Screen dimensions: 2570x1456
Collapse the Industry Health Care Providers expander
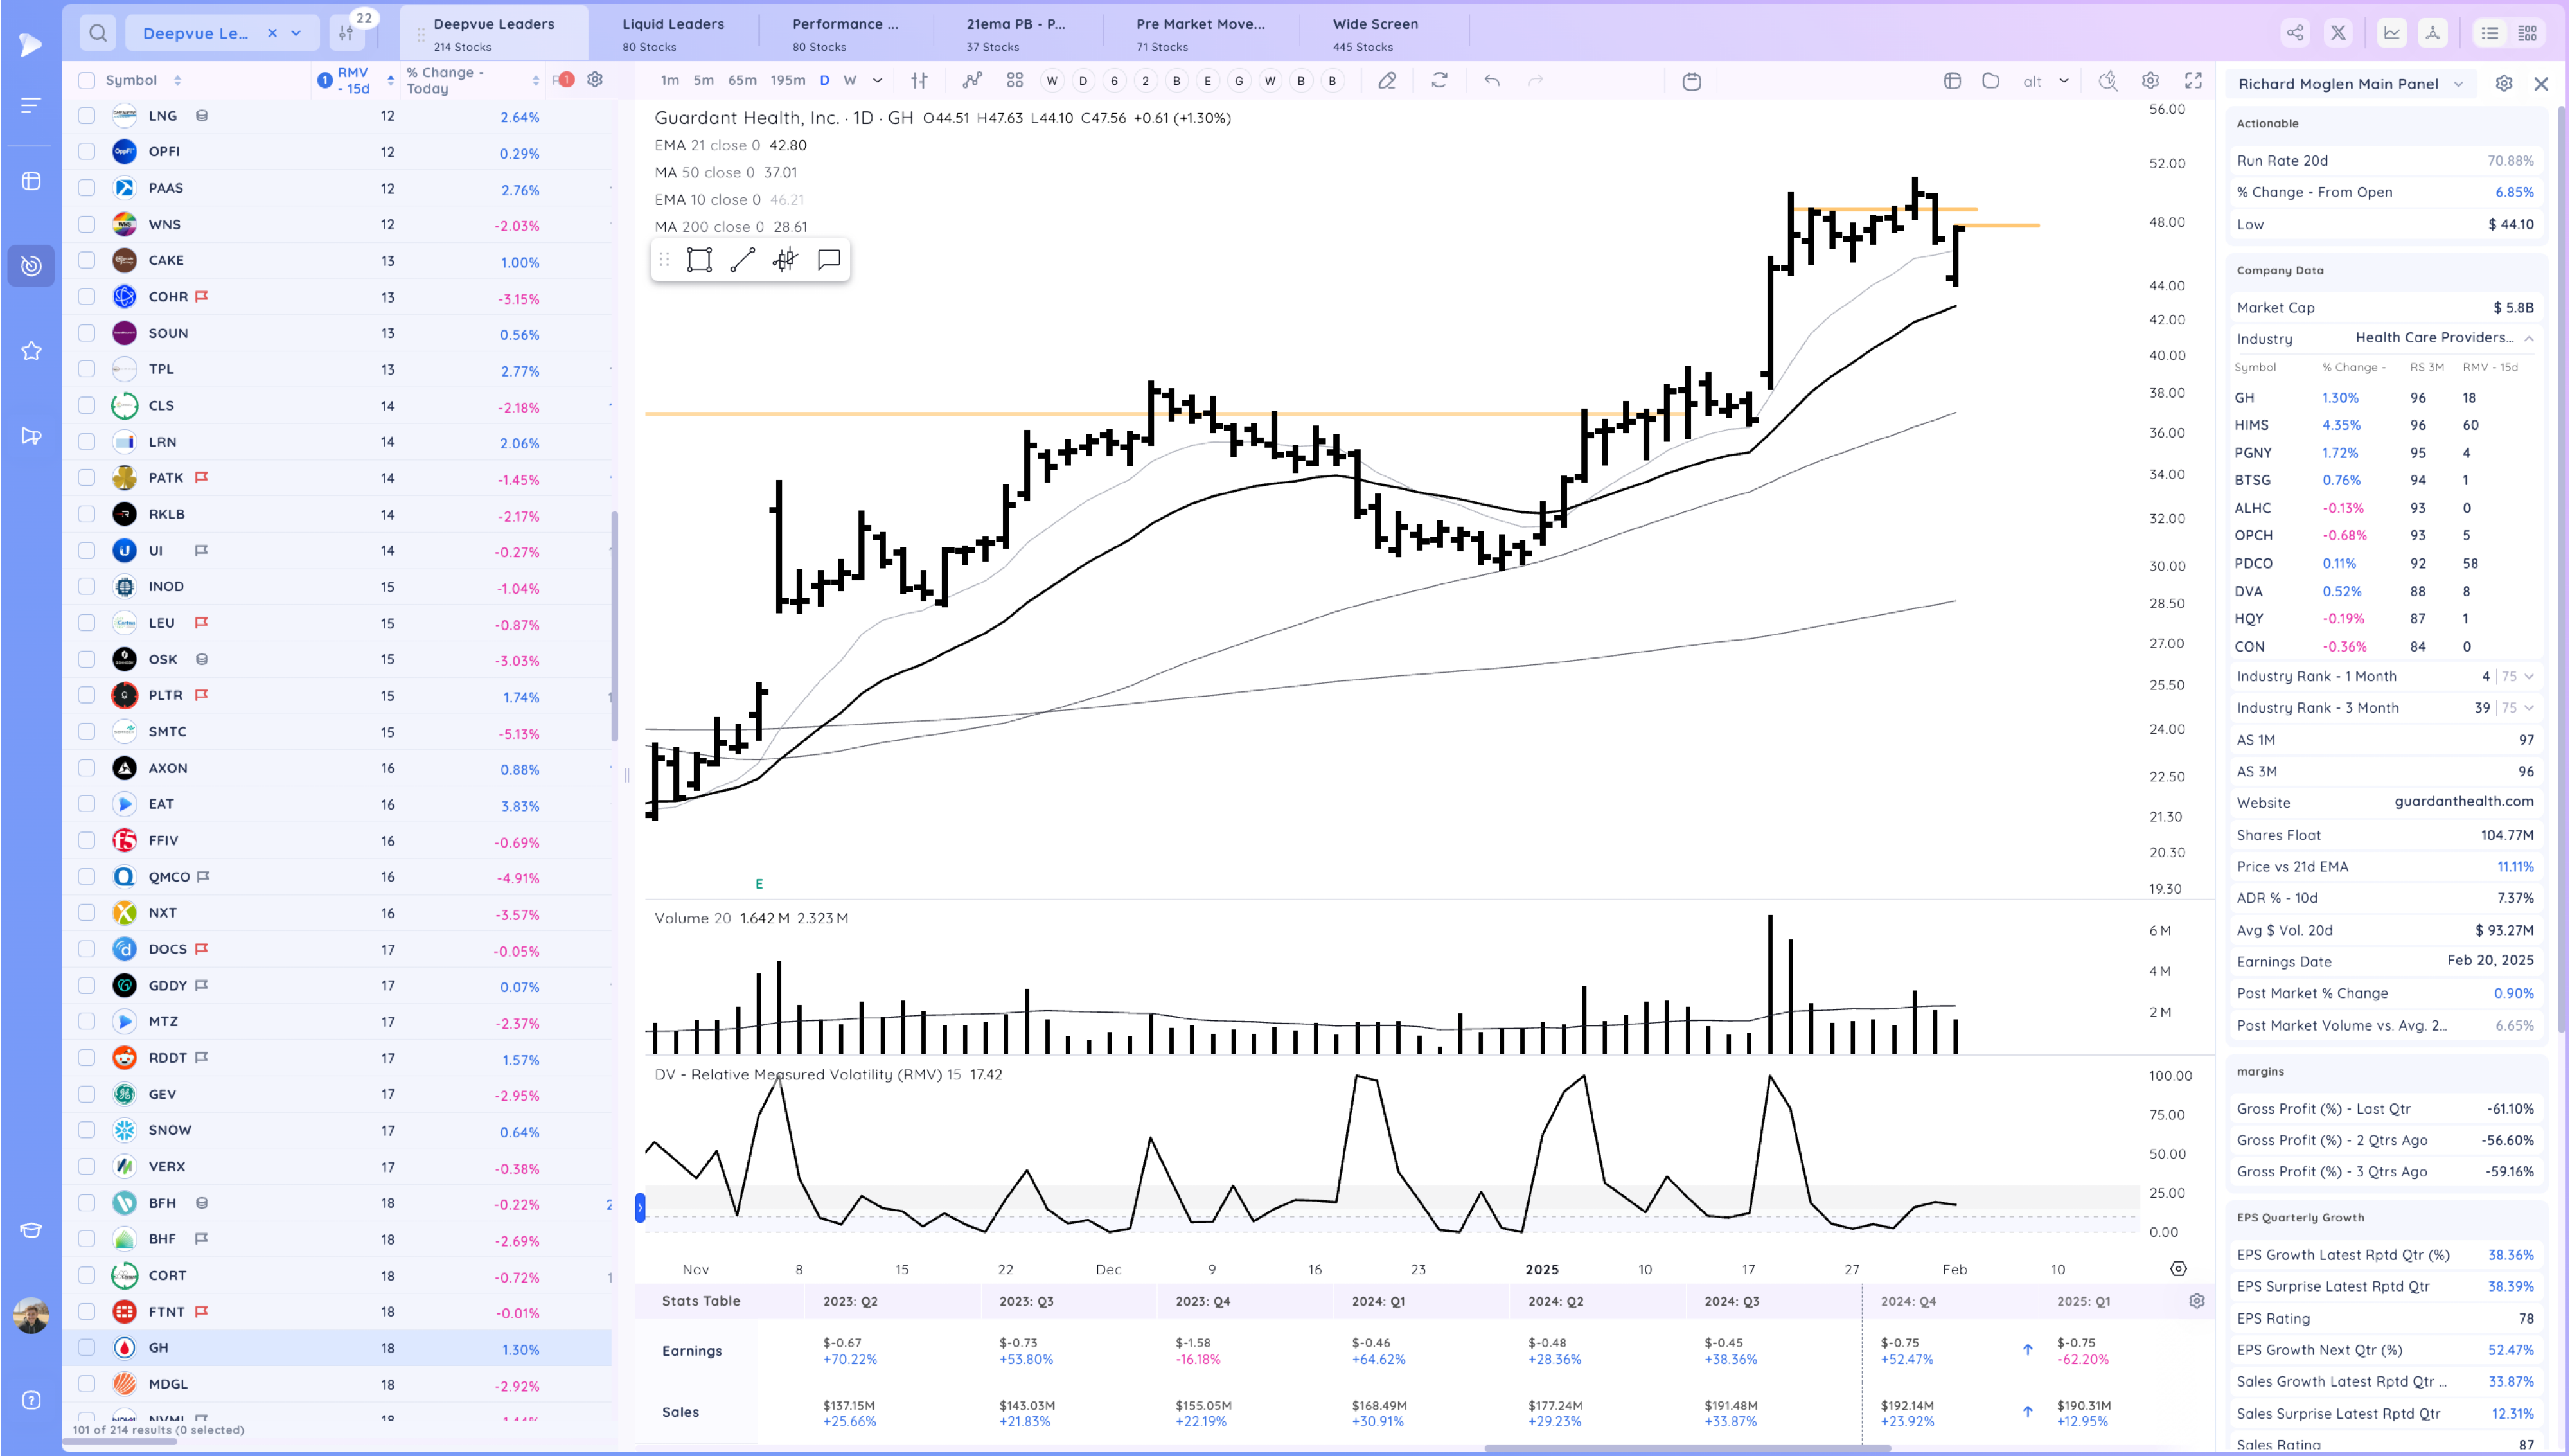2529,338
